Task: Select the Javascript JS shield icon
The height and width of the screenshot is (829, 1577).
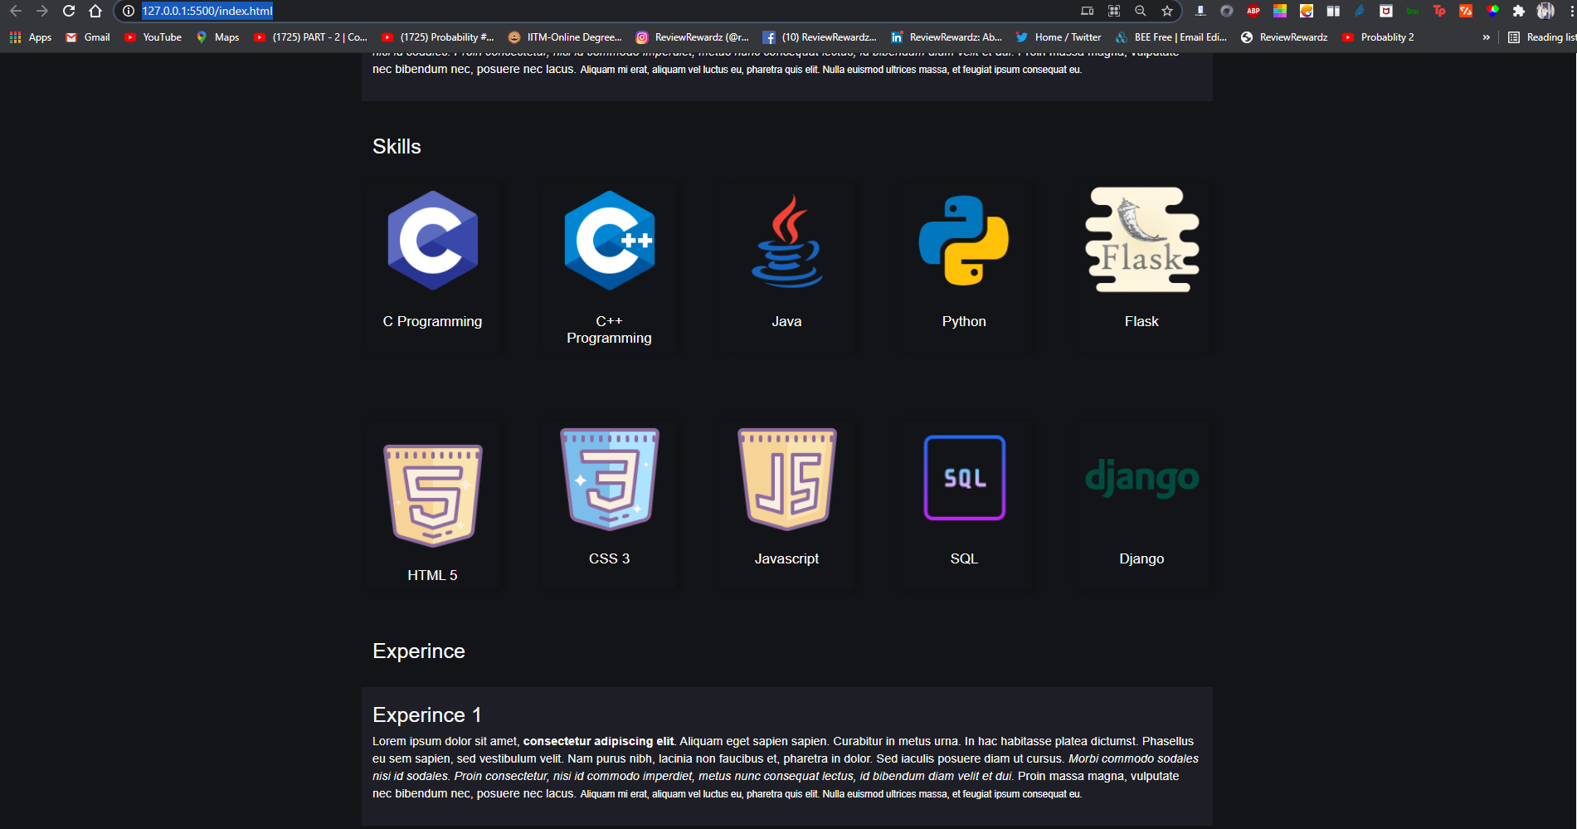Action: click(x=787, y=479)
